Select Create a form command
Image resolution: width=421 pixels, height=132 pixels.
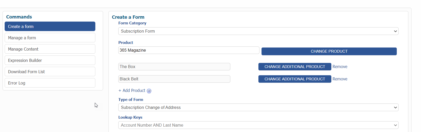[x=50, y=26]
